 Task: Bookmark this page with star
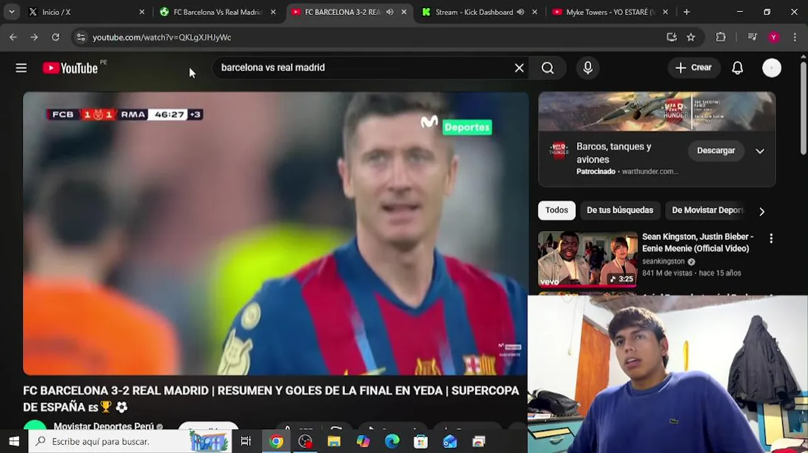691,37
